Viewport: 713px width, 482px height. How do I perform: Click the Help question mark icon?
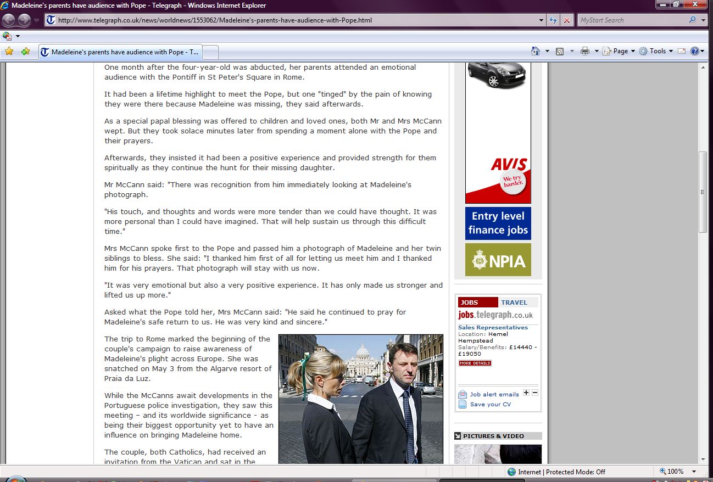click(x=694, y=51)
